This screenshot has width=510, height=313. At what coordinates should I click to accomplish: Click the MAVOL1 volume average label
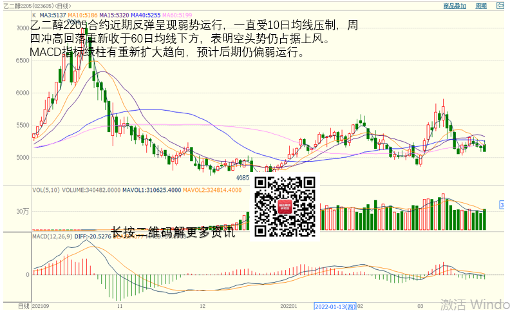155,190
